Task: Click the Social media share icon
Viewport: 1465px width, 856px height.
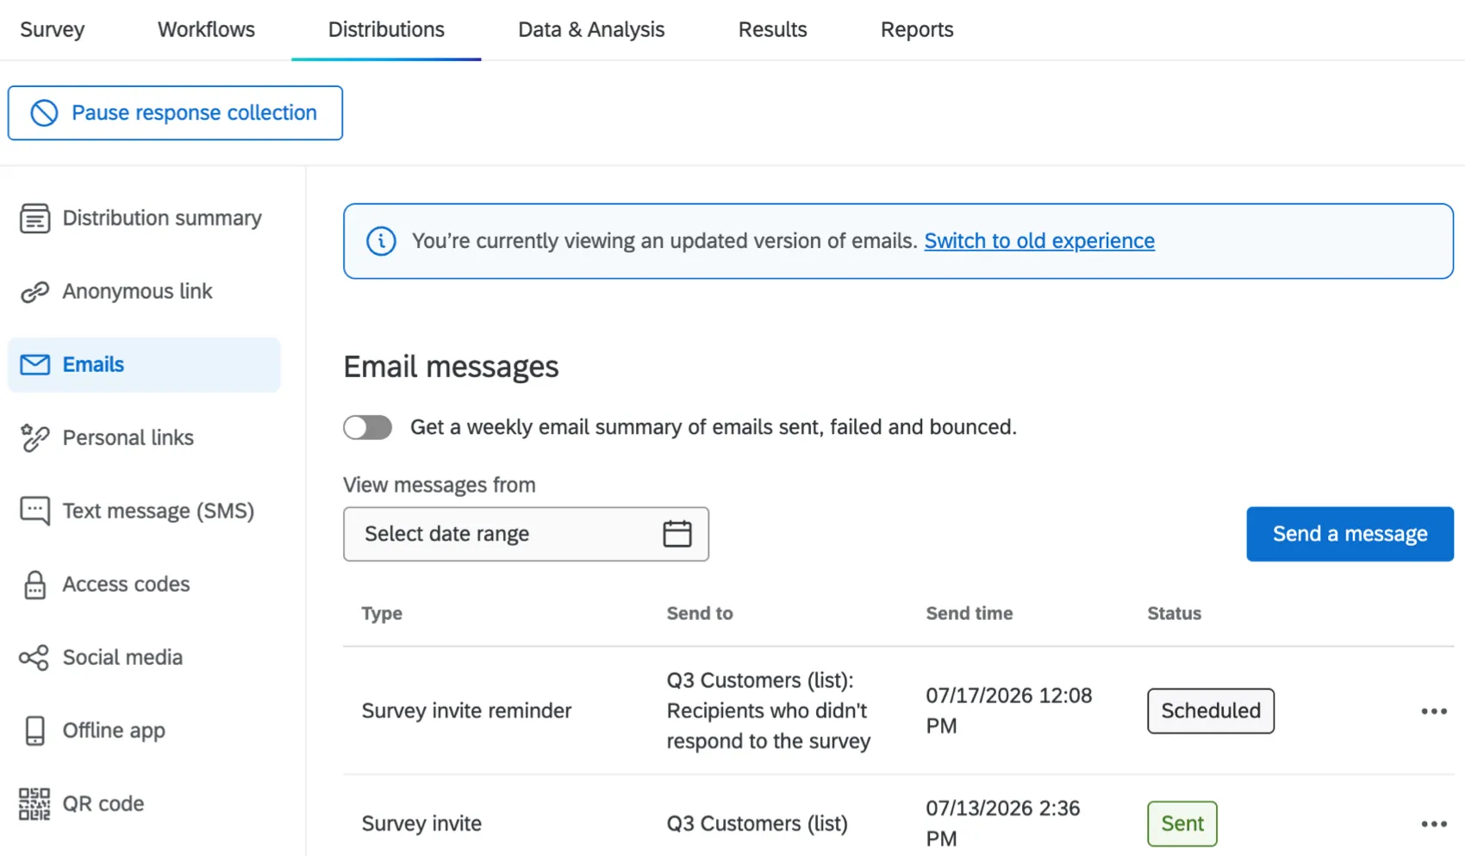Action: 34,658
